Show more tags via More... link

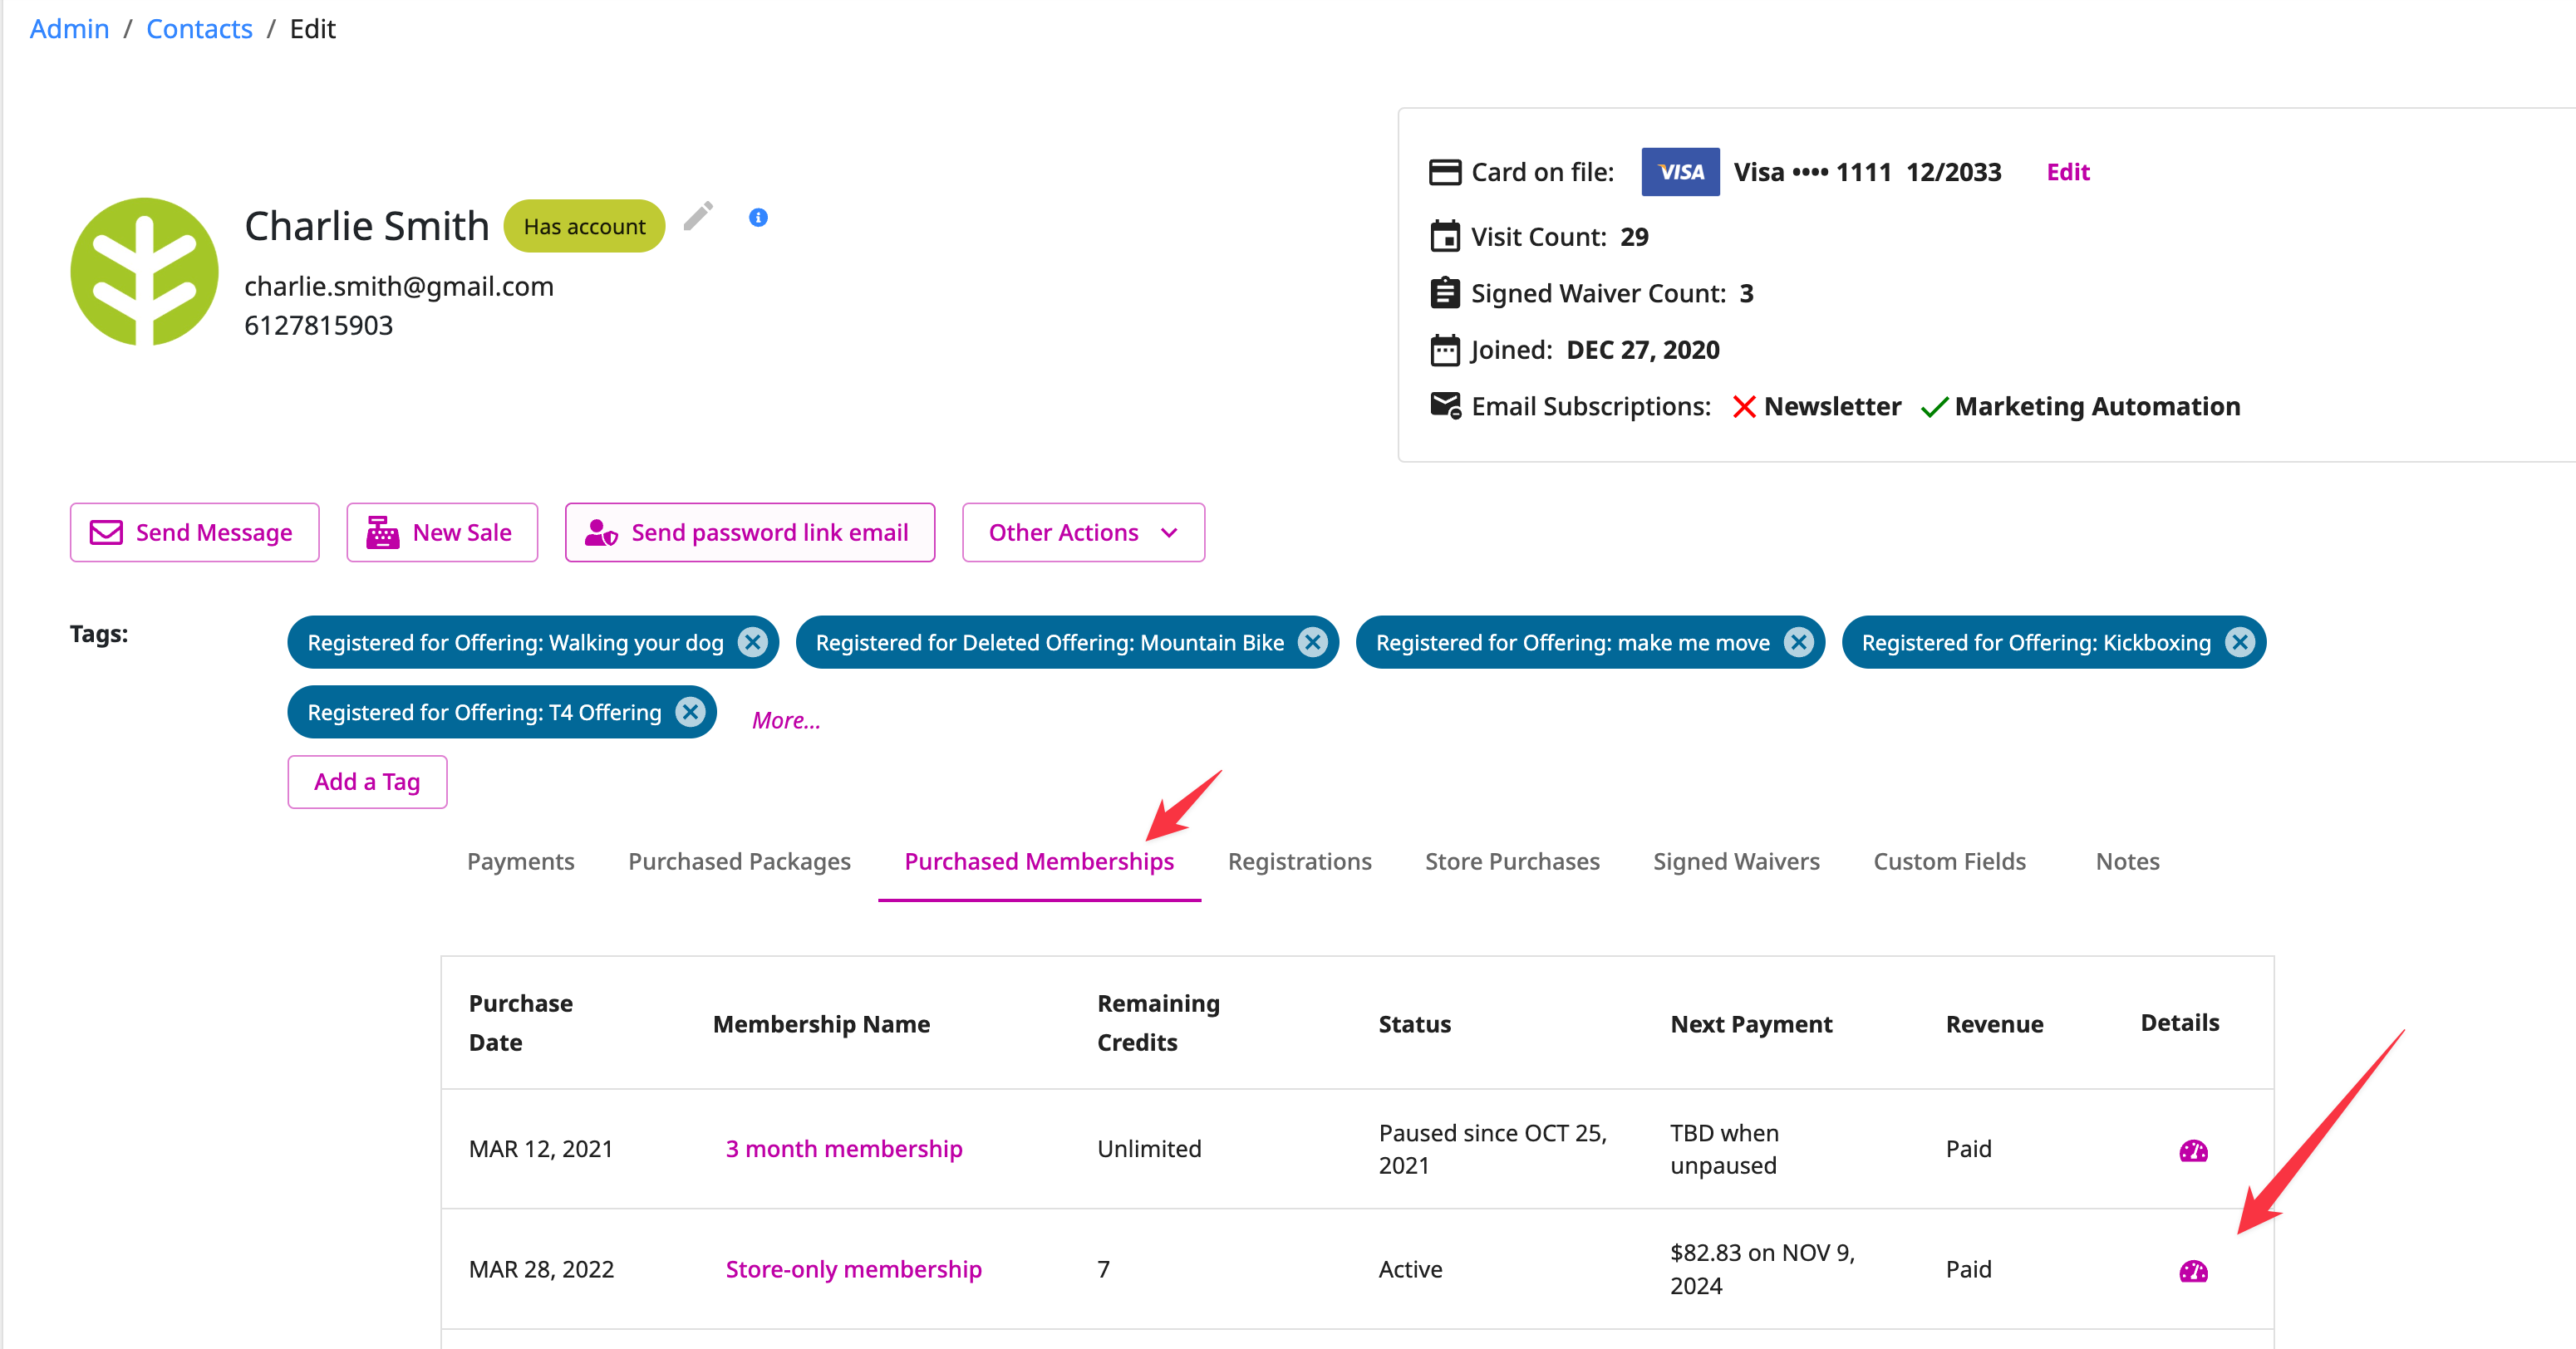click(x=786, y=720)
